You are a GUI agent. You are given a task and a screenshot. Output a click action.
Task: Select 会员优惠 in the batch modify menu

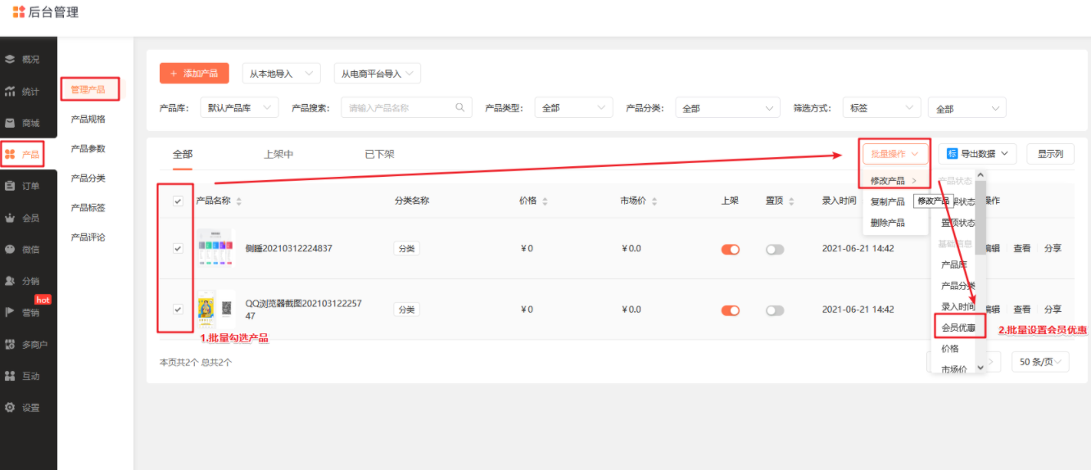[957, 328]
